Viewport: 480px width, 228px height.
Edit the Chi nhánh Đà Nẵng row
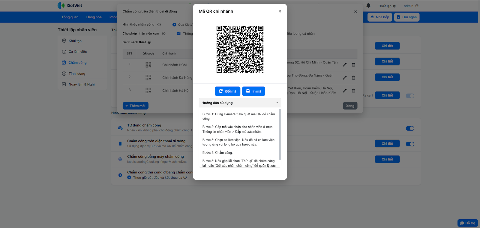point(345,78)
